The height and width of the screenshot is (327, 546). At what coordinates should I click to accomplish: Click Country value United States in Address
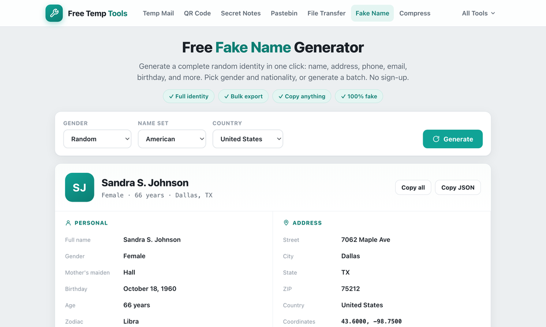click(x=362, y=305)
